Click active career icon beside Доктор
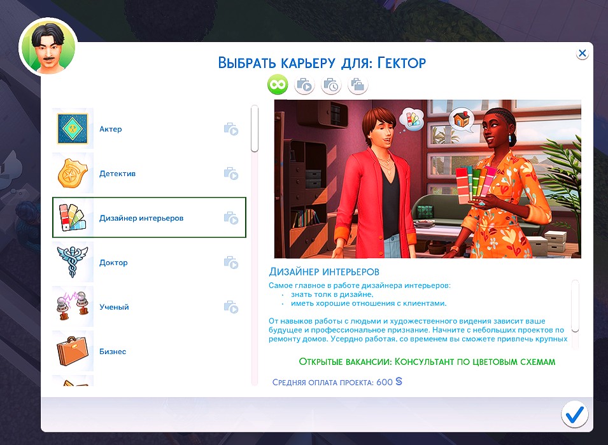 (231, 263)
